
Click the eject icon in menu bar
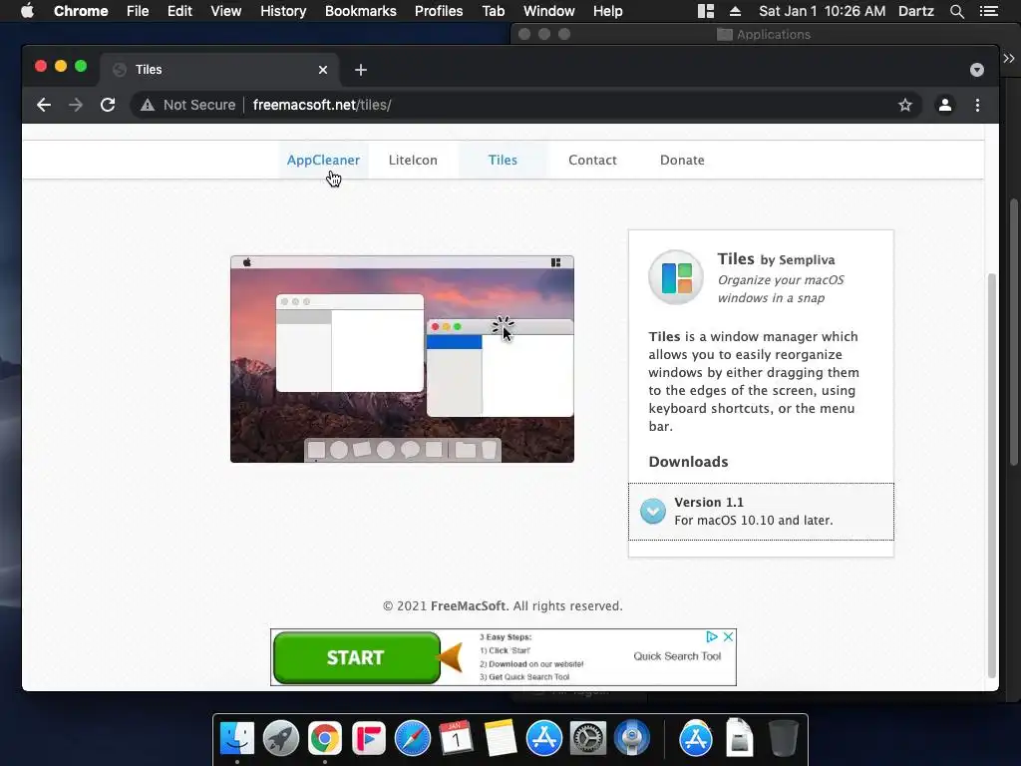pos(735,11)
